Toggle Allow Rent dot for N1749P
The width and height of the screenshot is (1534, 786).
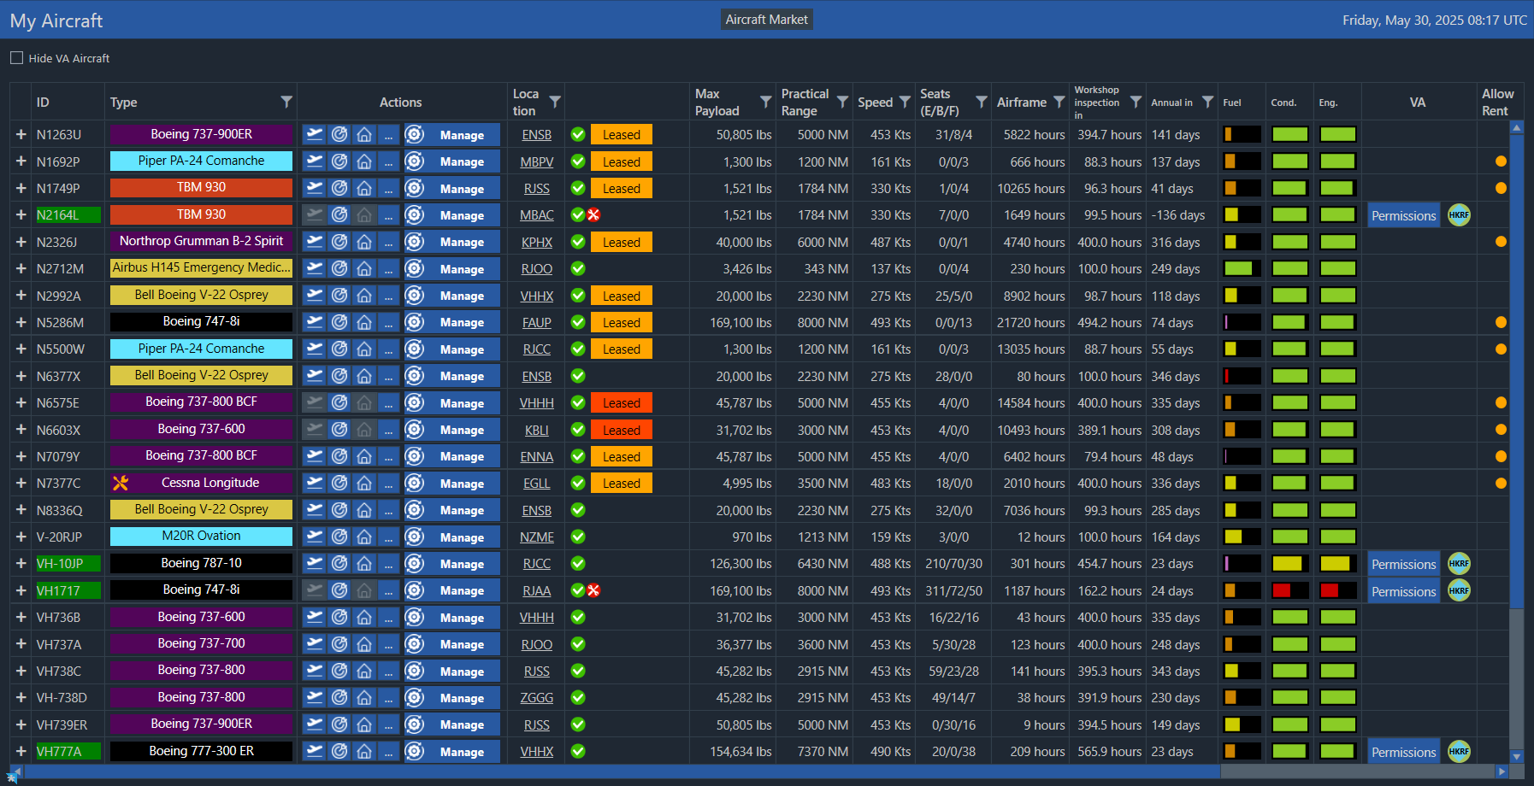(1501, 188)
